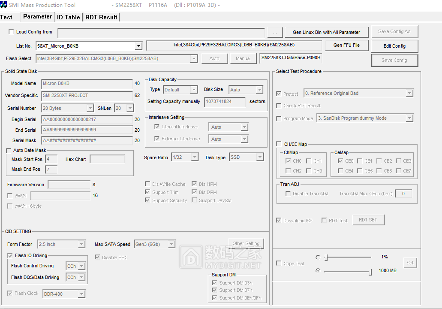Toggle the Check RDT Result checkbox
This screenshot has width=442, height=309.
pos(279,106)
